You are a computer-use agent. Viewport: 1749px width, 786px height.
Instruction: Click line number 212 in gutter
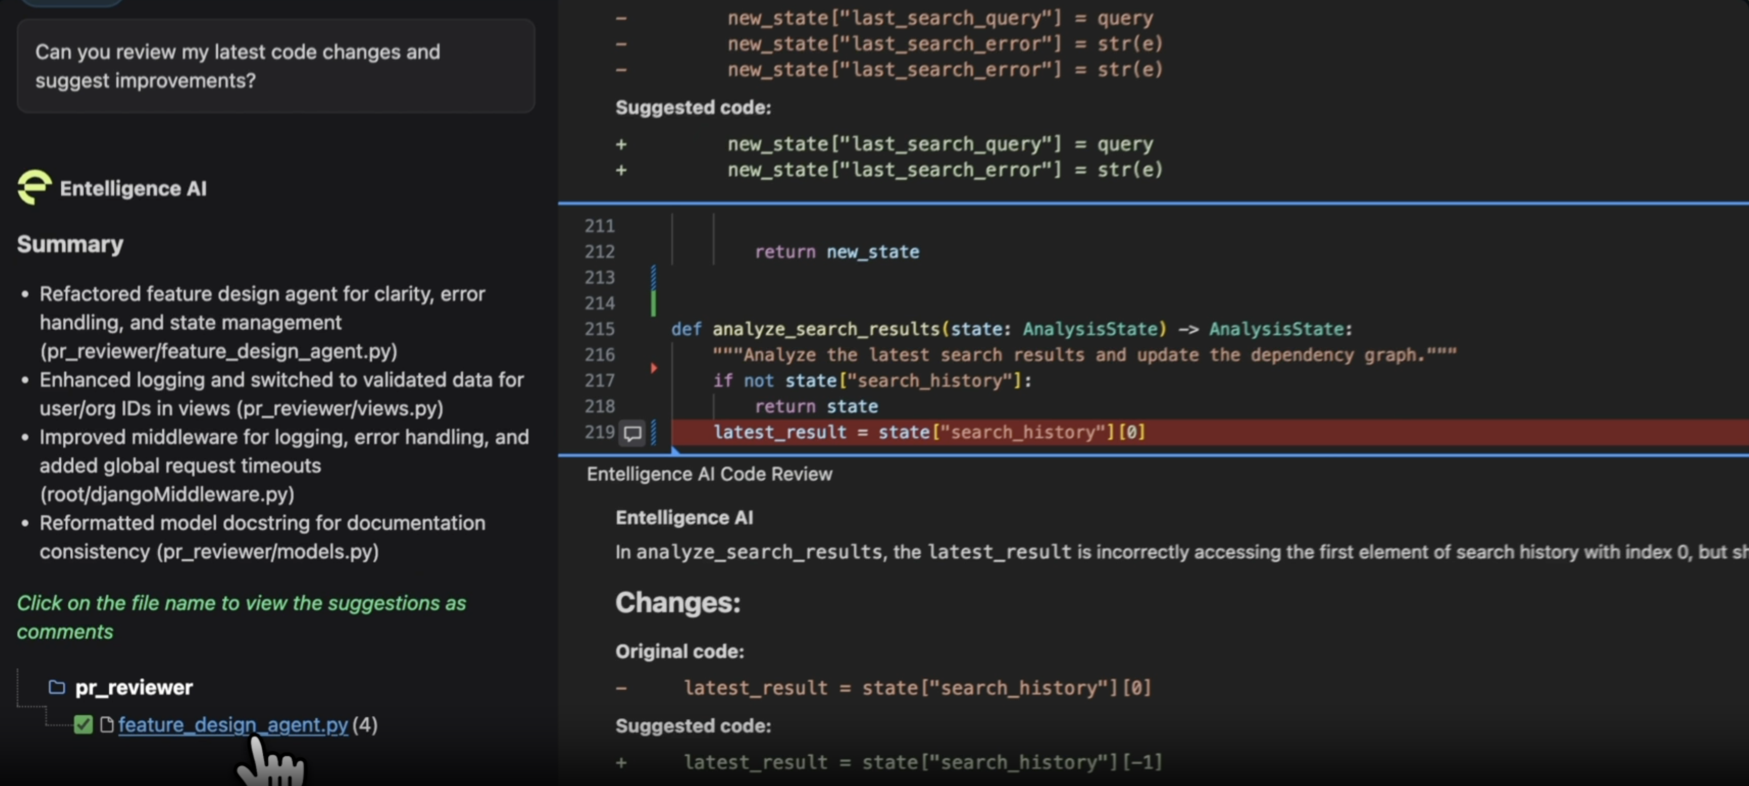[599, 252]
